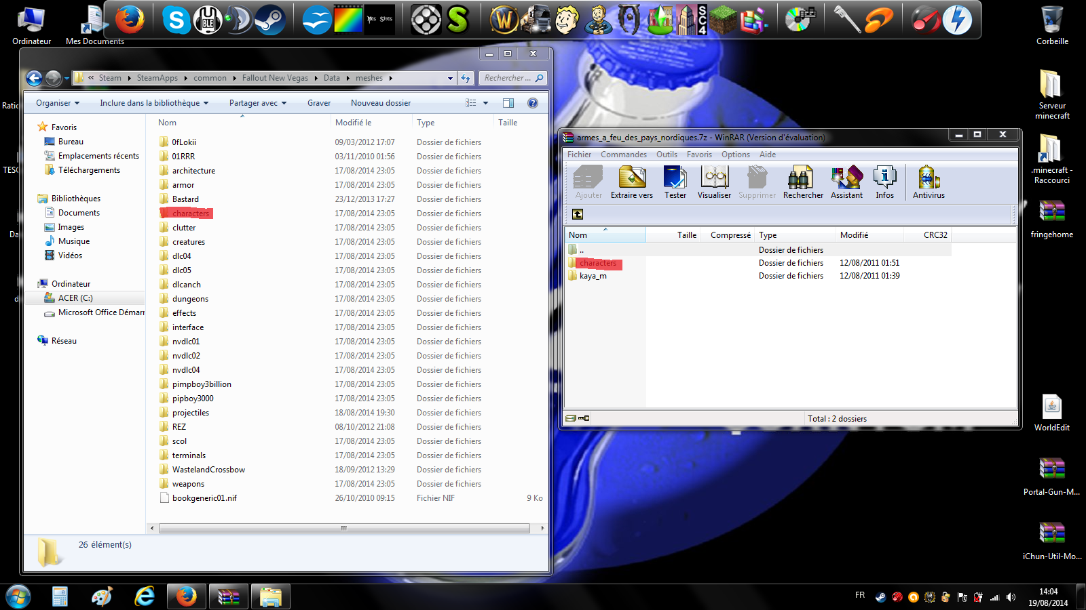Click Explorer Rechercher search field
This screenshot has height=610, width=1086.
(512, 78)
